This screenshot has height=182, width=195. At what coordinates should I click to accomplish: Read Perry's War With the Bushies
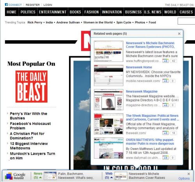pos(28,116)
